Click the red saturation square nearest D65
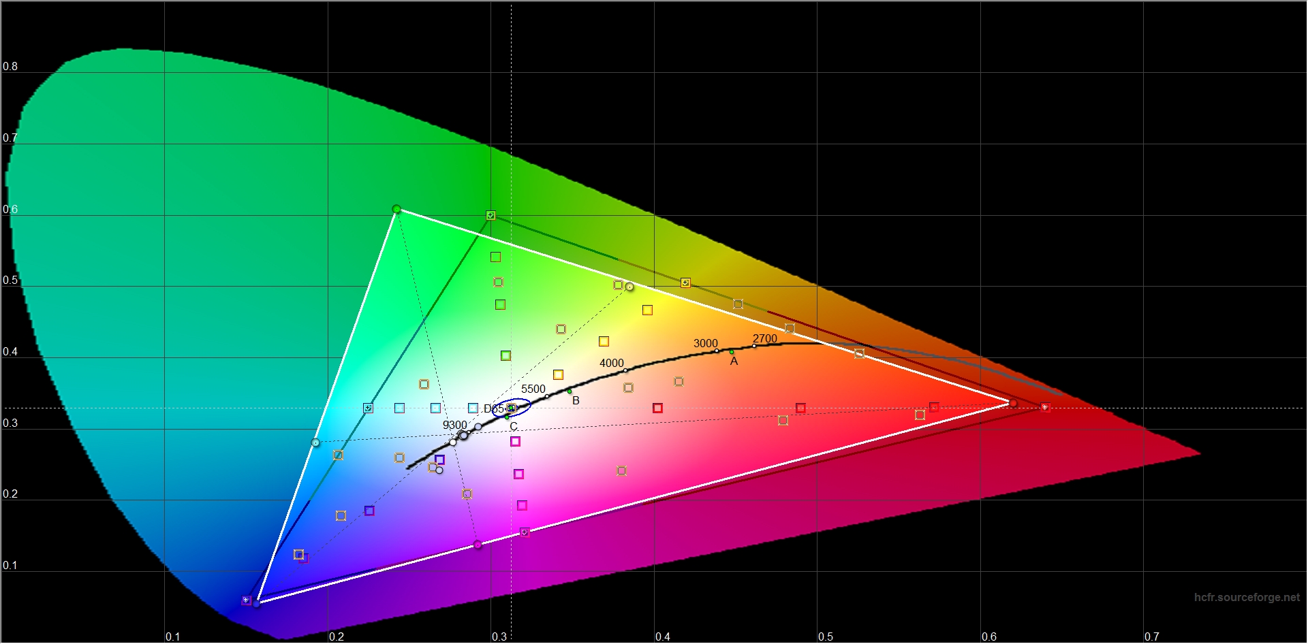The height and width of the screenshot is (644, 1308). tap(657, 408)
